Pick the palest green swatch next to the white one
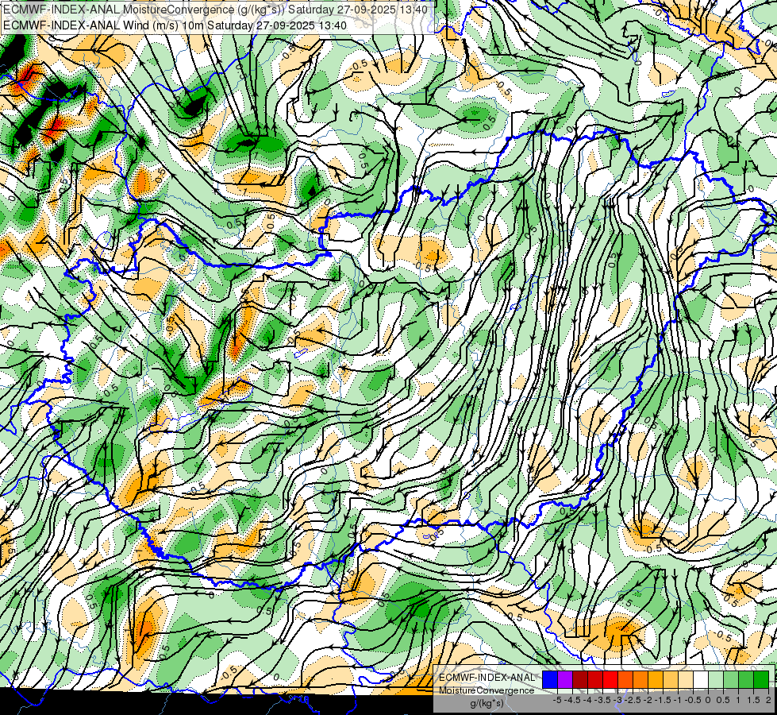 click(x=716, y=679)
